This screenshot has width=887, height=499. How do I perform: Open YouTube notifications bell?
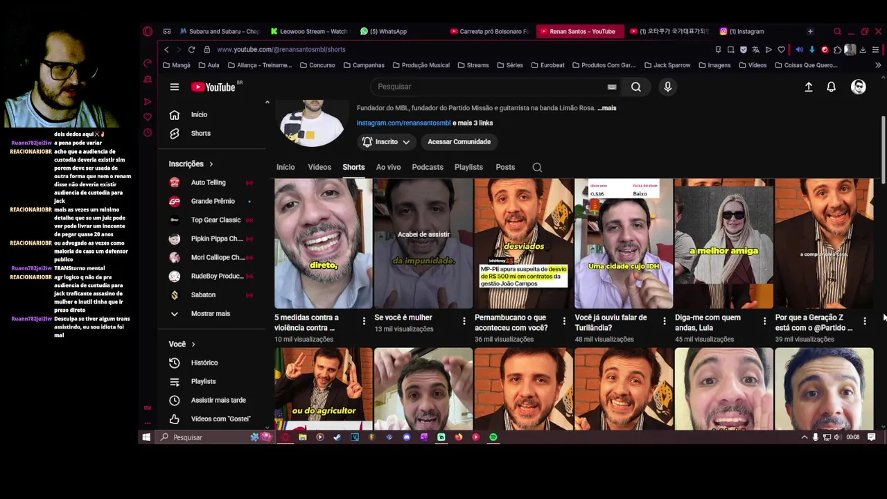832,87
